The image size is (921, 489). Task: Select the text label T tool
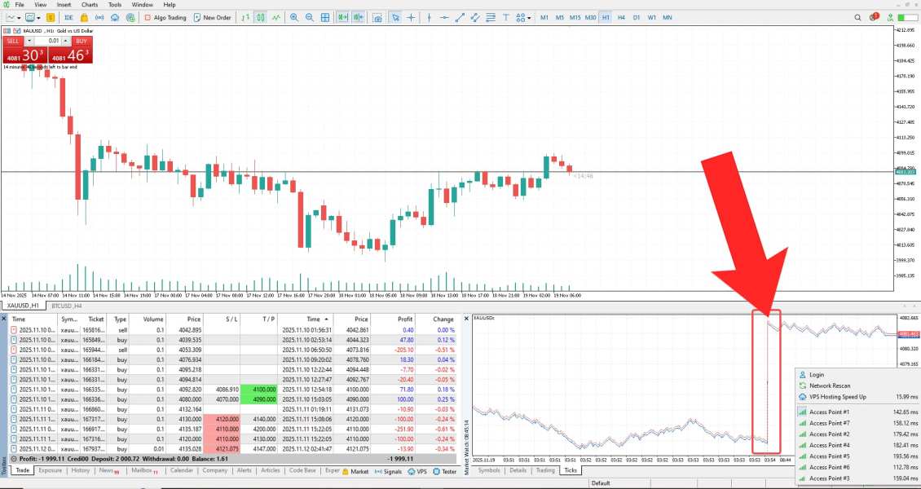point(505,18)
